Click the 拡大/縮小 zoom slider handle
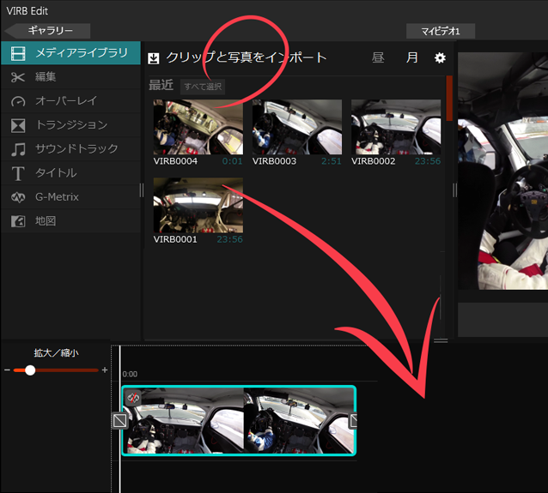Screen dimensions: 548x493 tap(30, 370)
